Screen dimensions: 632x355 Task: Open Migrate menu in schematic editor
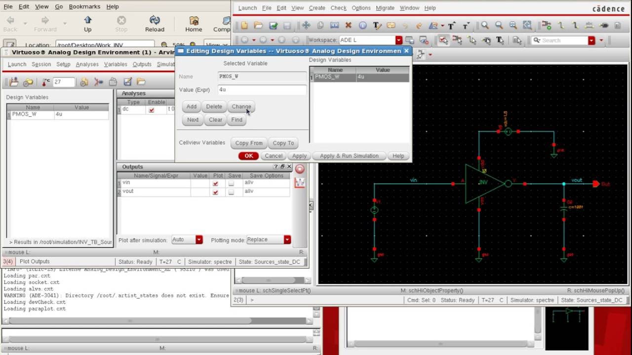click(x=385, y=8)
